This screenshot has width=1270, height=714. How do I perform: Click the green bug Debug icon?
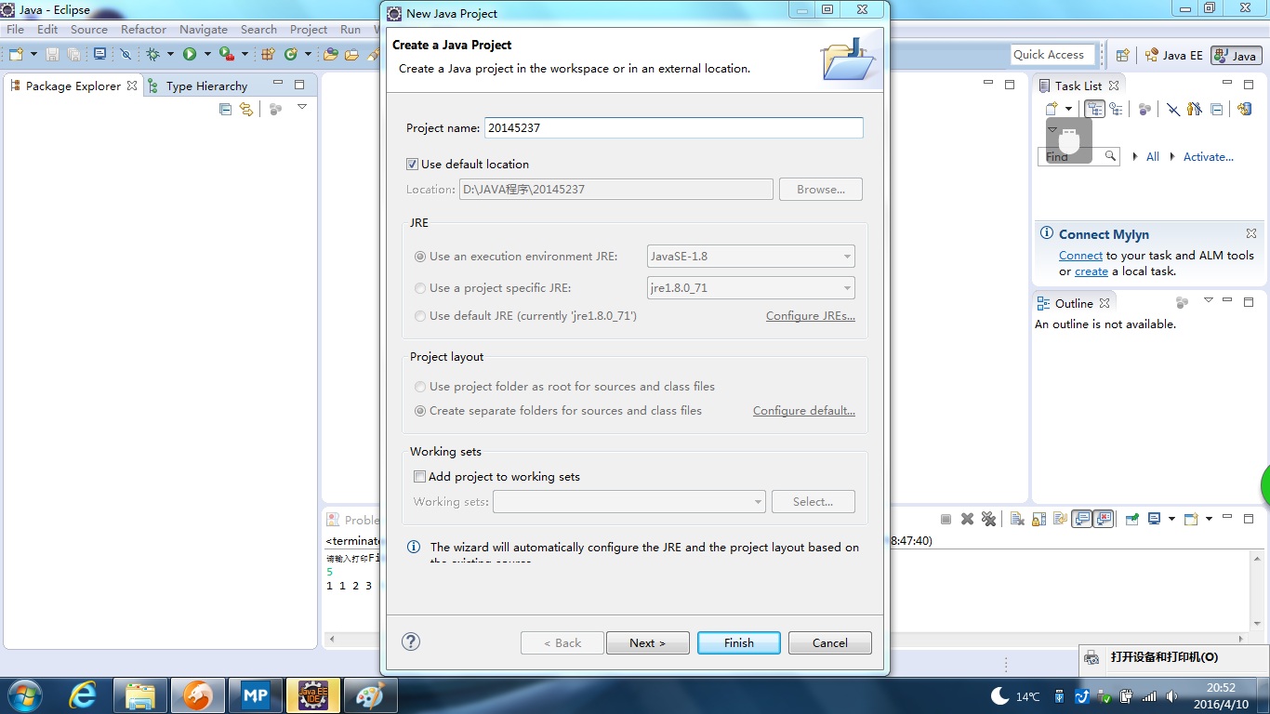click(x=152, y=54)
